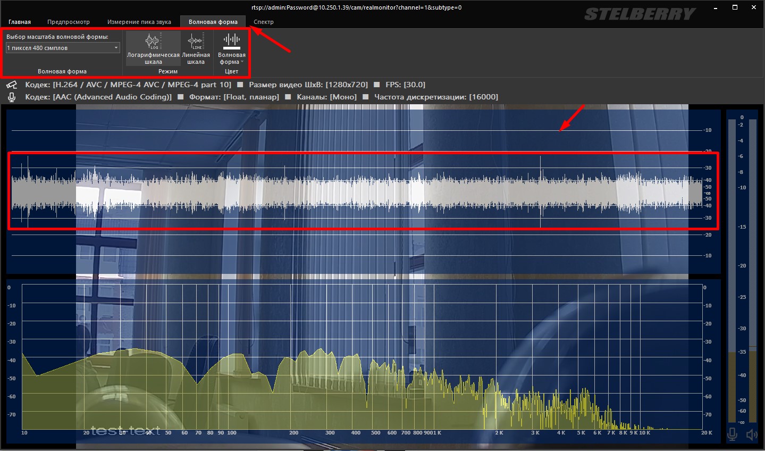Open the Предпросмотр tab
Image resolution: width=765 pixels, height=451 pixels.
[x=68, y=22]
